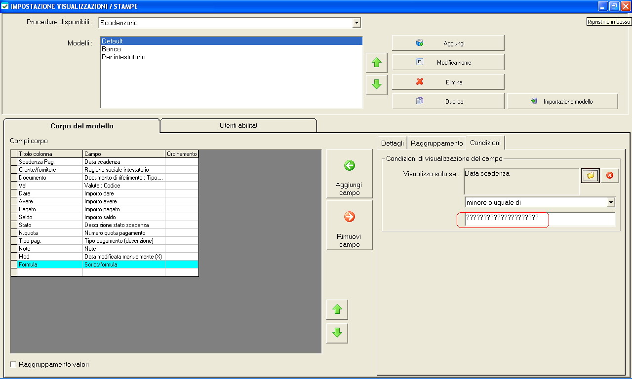Viewport: 632px width, 379px height.
Task: Open the Dettagli tab
Action: coord(393,143)
